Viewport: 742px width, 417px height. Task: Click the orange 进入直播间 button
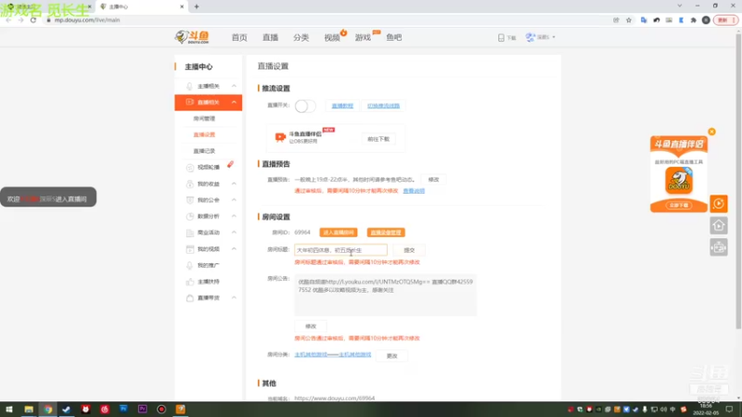[x=339, y=233]
